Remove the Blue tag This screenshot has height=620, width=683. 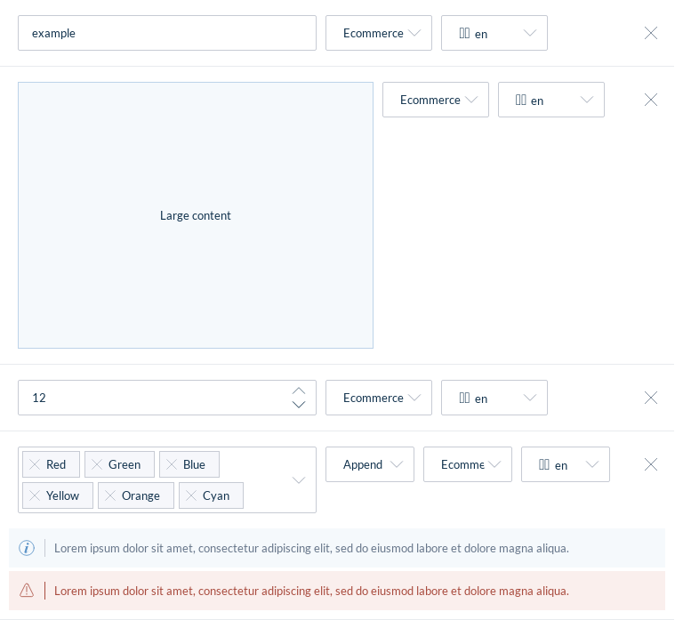172,464
